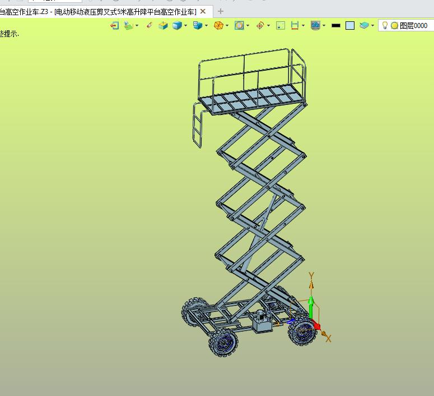Image resolution: width=434 pixels, height=396 pixels.
Task: Toggle the light bulb layer visibility icon
Action: pyautogui.click(x=385, y=25)
